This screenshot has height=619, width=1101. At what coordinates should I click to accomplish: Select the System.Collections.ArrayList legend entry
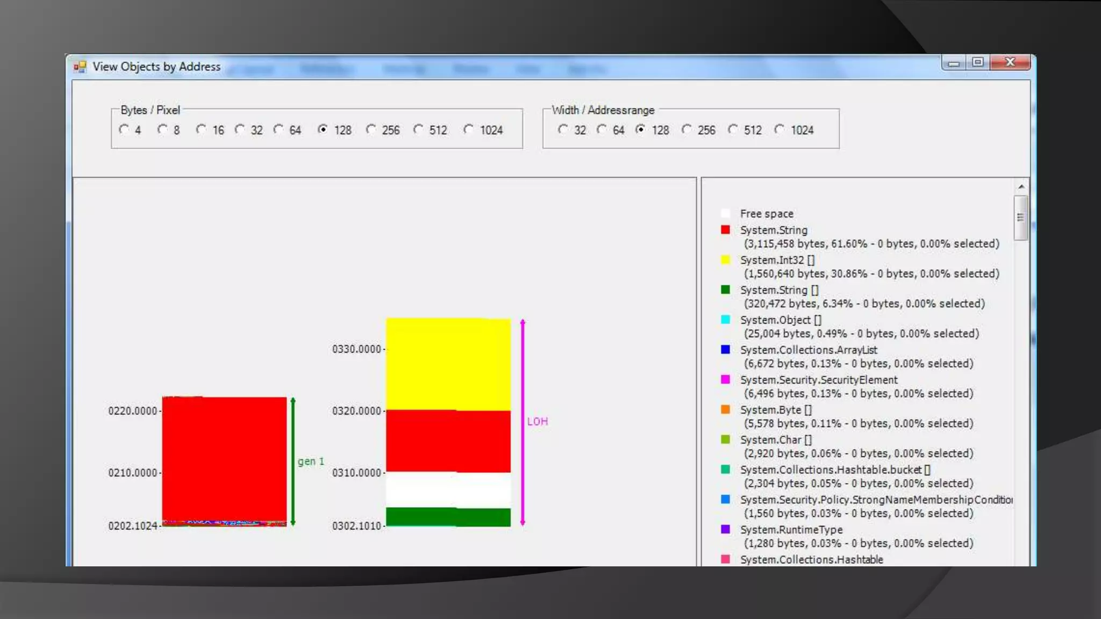pos(808,350)
